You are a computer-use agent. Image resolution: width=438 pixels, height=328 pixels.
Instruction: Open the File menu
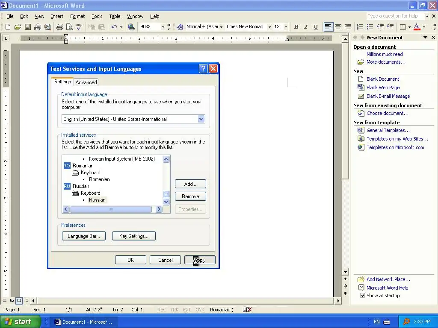[10, 16]
